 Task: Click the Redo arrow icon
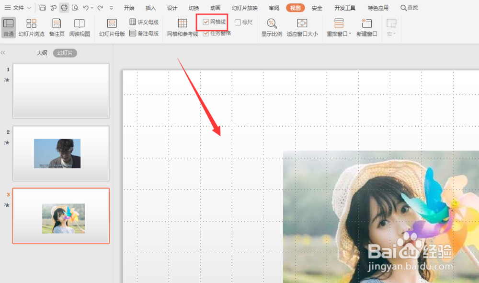[100, 8]
